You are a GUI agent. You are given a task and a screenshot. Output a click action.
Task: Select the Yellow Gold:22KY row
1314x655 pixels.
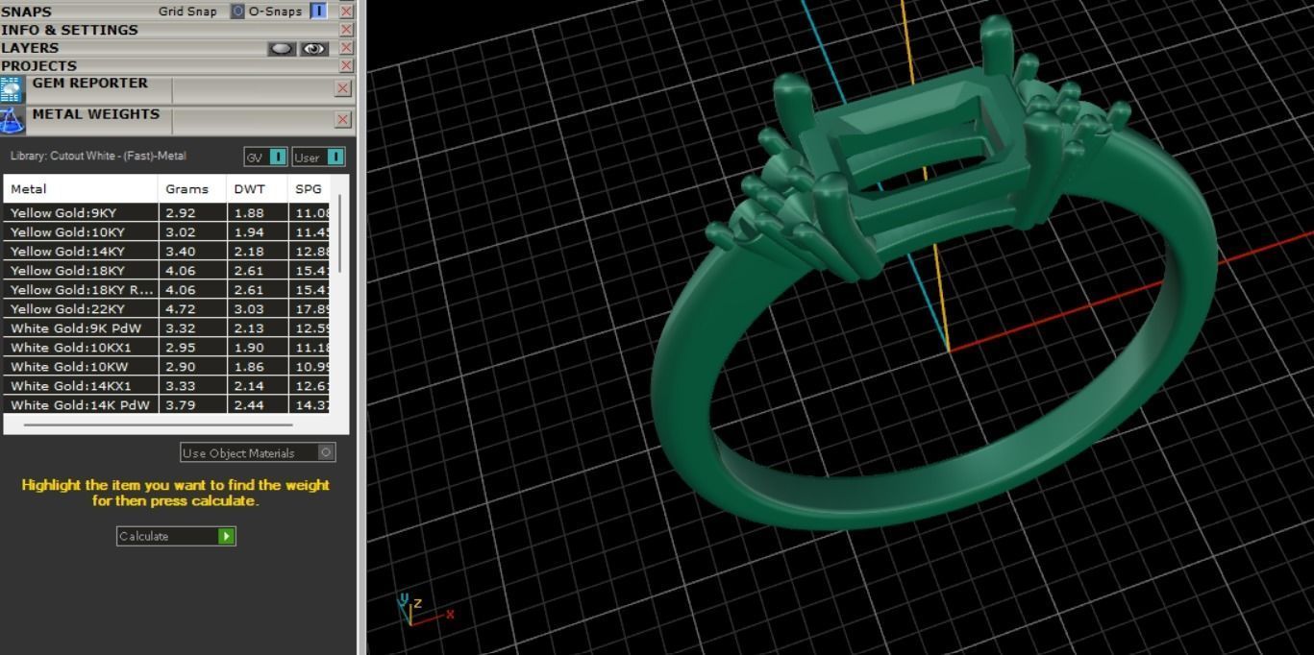click(166, 308)
